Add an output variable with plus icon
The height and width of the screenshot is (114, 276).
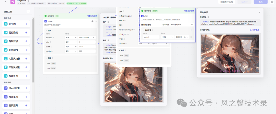pos(191,30)
